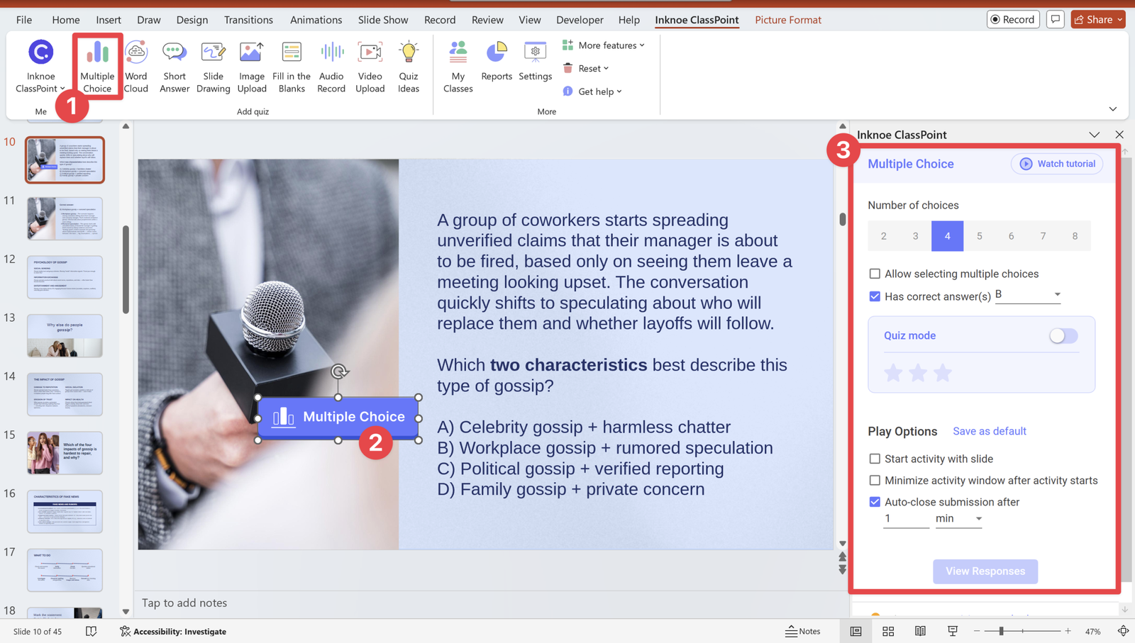1135x643 pixels.
Task: Open the min time unit dropdown
Action: point(958,519)
